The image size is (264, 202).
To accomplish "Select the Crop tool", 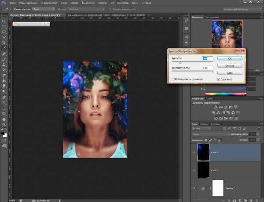I will click(x=4, y=43).
